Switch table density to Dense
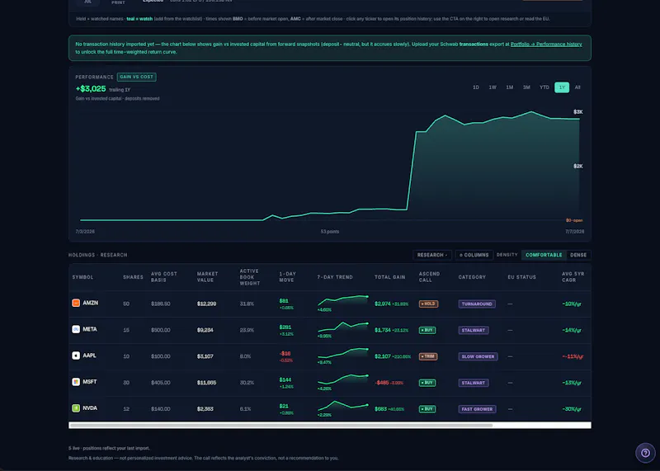 click(x=578, y=255)
